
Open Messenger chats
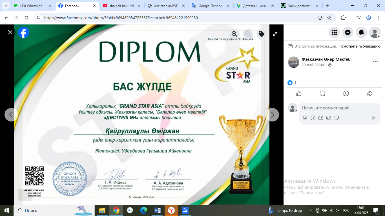coord(348,33)
